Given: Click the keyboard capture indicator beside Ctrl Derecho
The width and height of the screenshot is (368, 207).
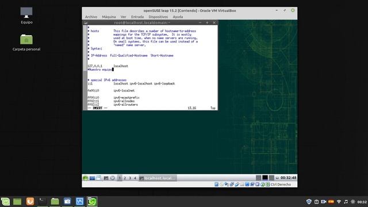Looking at the screenshot, I should pos(267,185).
